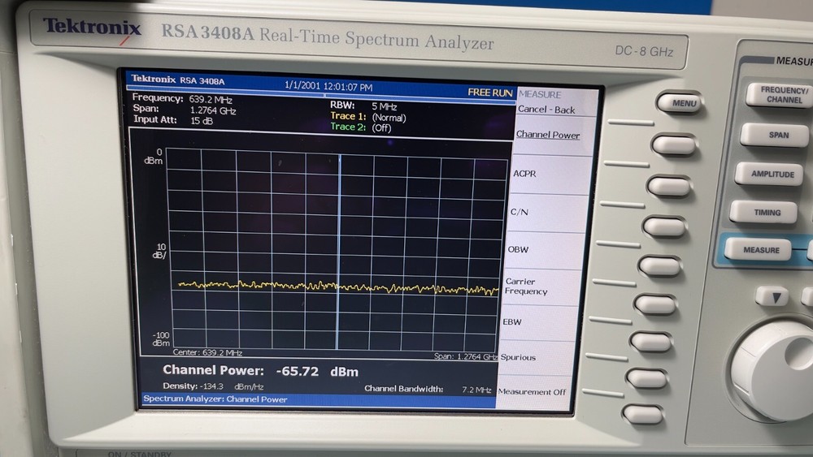Click the FREE RUN trigger status
This screenshot has height=457, width=813.
pos(490,92)
